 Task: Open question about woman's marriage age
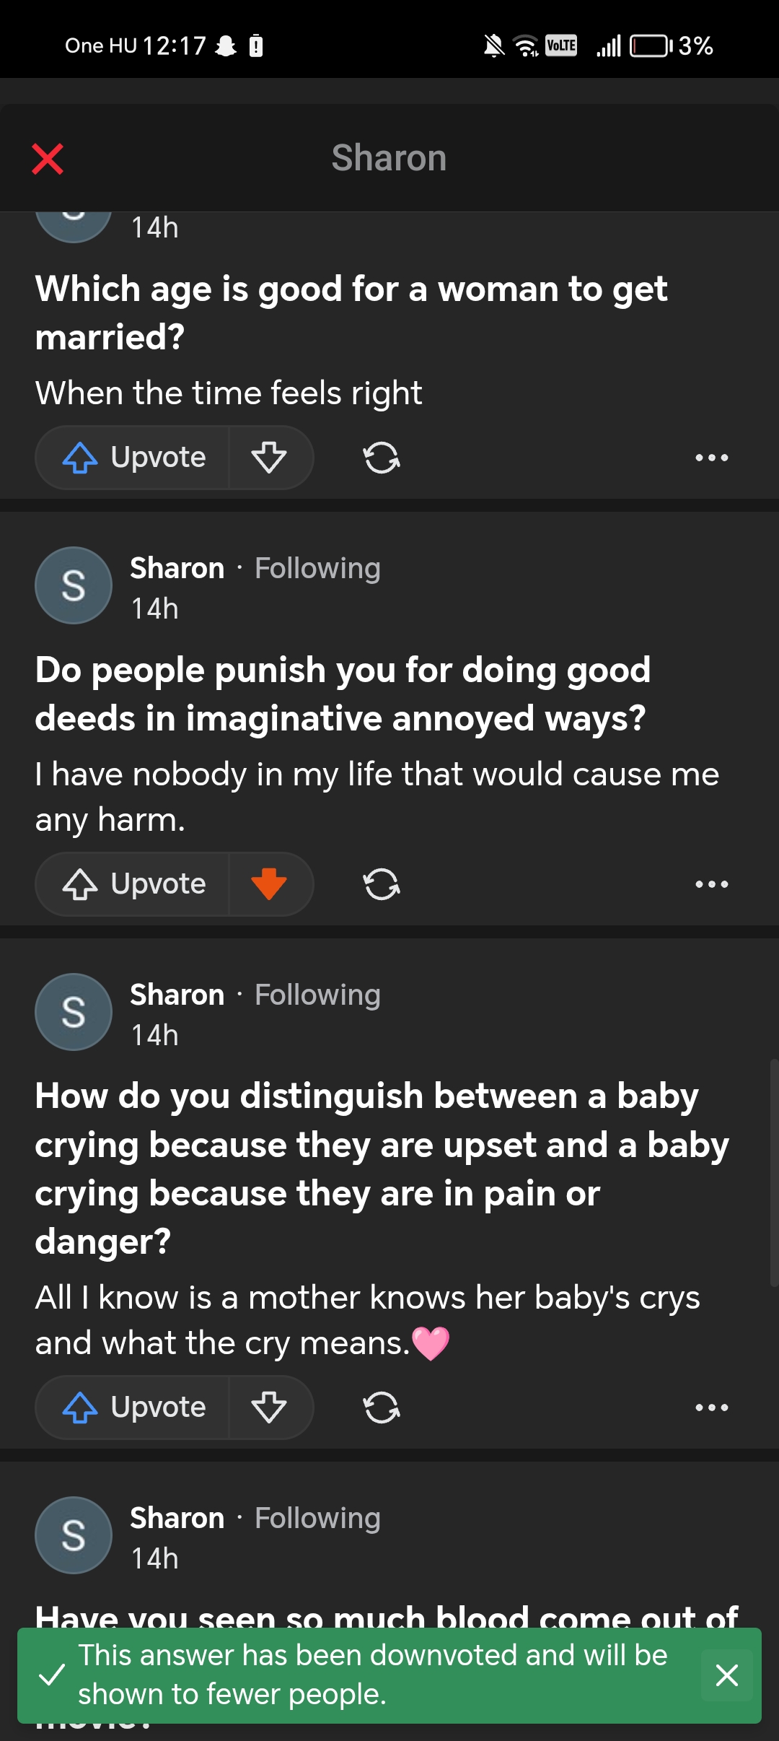pyautogui.click(x=351, y=313)
